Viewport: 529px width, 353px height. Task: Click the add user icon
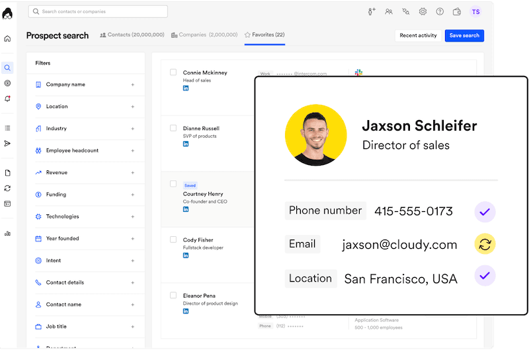372,12
